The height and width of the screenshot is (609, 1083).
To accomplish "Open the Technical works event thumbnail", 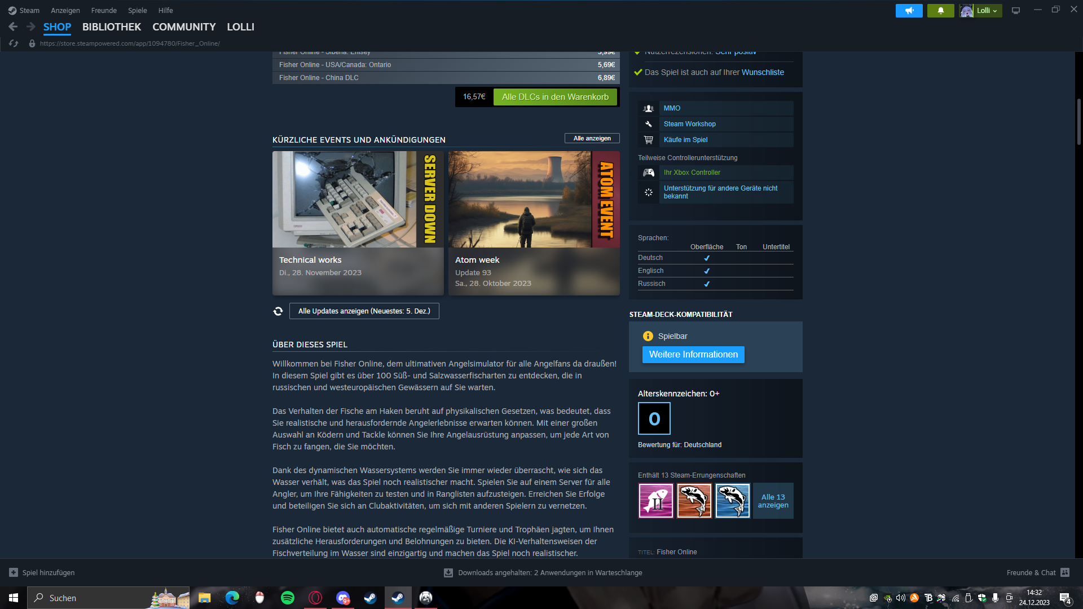I will tap(358, 199).
